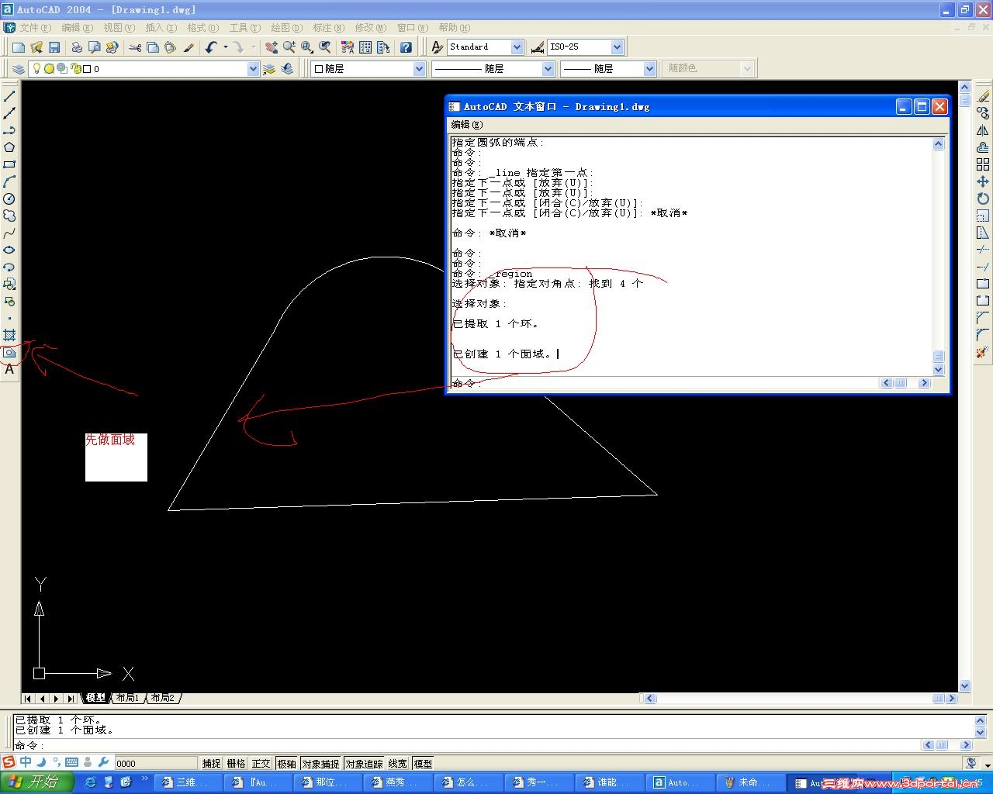Click the Sogou input method 中 indicator
Viewport: 993px width, 794px height.
tap(26, 762)
